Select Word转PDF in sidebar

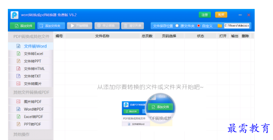click(31, 109)
